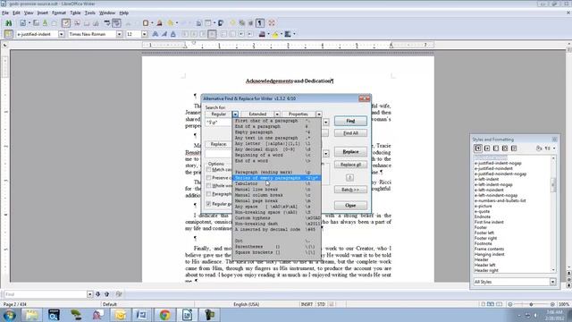Open the Tools menu

coord(89,13)
